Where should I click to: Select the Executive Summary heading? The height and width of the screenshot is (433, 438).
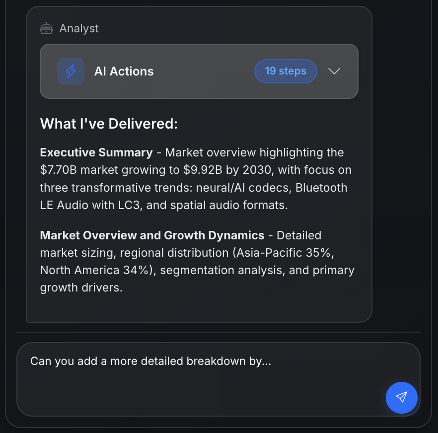[95, 152]
